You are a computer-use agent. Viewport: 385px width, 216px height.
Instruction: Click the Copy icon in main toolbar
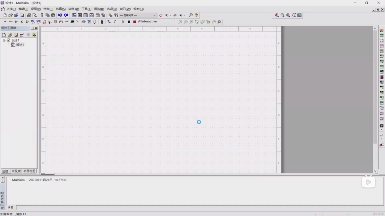coord(47,15)
